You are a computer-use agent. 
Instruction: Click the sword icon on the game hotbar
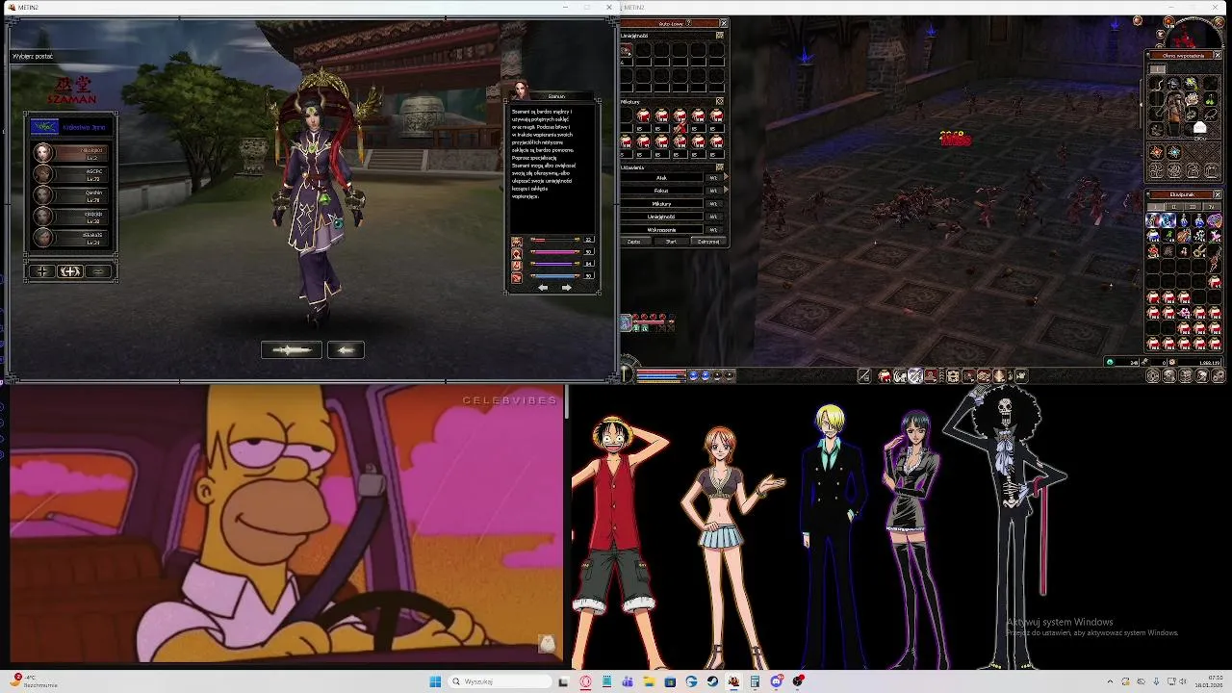coord(864,375)
